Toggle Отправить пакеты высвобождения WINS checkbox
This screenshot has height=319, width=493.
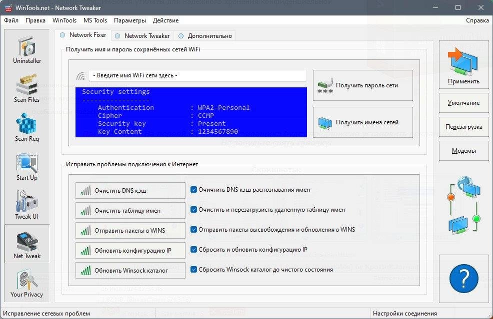193,230
